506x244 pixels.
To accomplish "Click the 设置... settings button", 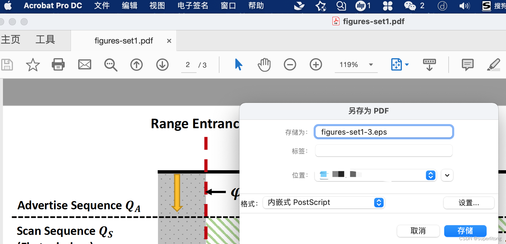I will coord(469,203).
